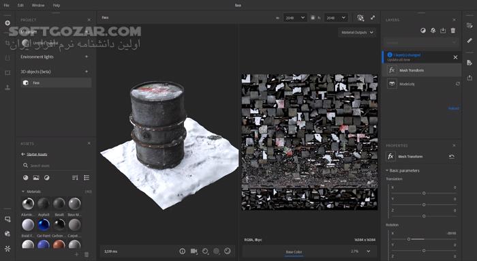Open the height resolution 2048 dropdown
This screenshot has height=261, width=477.
coord(336,18)
